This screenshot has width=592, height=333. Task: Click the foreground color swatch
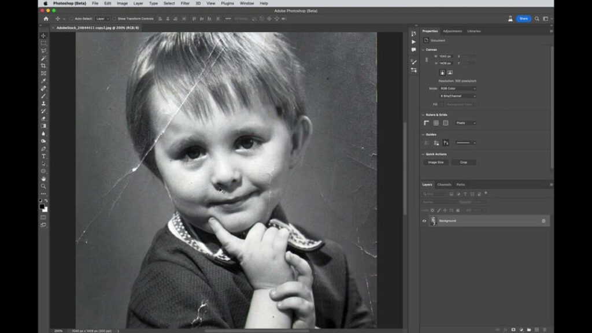tap(42, 206)
